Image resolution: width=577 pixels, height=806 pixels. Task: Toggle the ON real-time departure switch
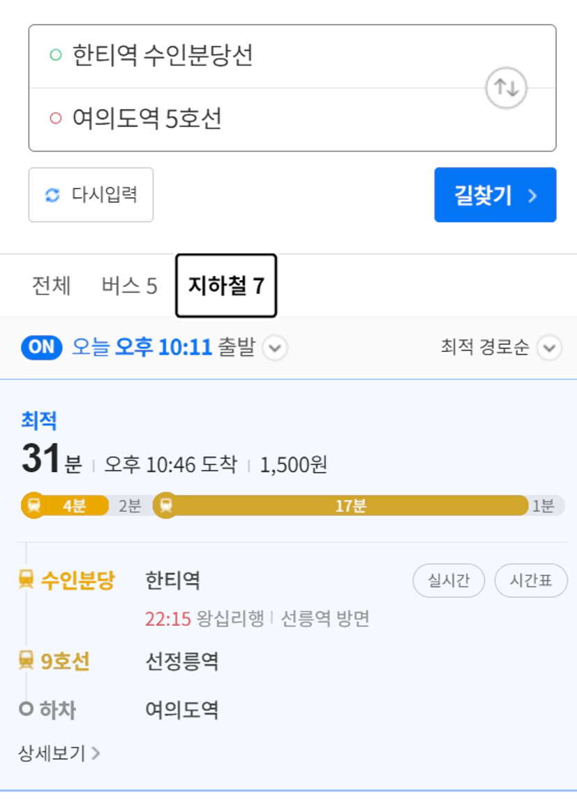(42, 348)
